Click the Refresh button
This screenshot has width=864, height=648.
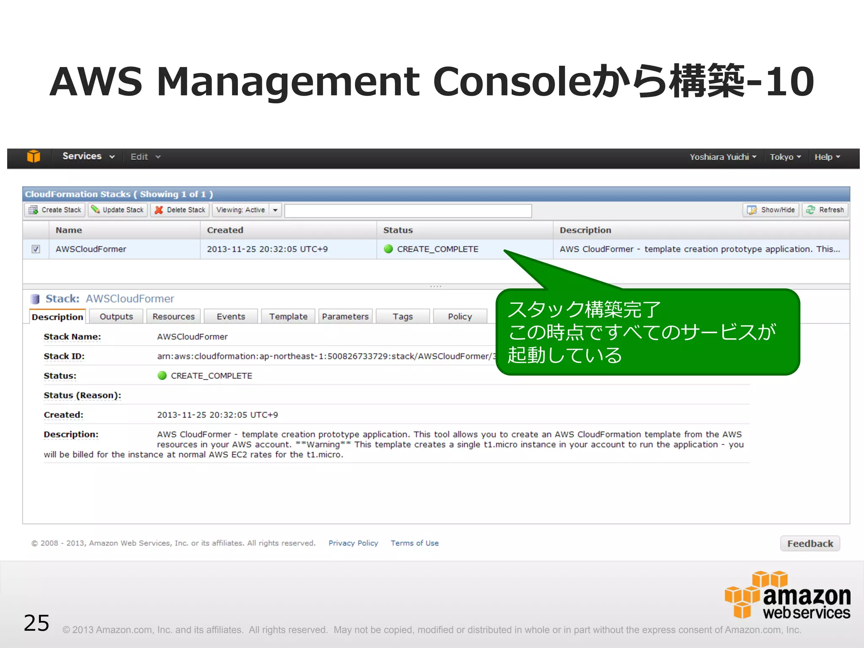point(825,210)
